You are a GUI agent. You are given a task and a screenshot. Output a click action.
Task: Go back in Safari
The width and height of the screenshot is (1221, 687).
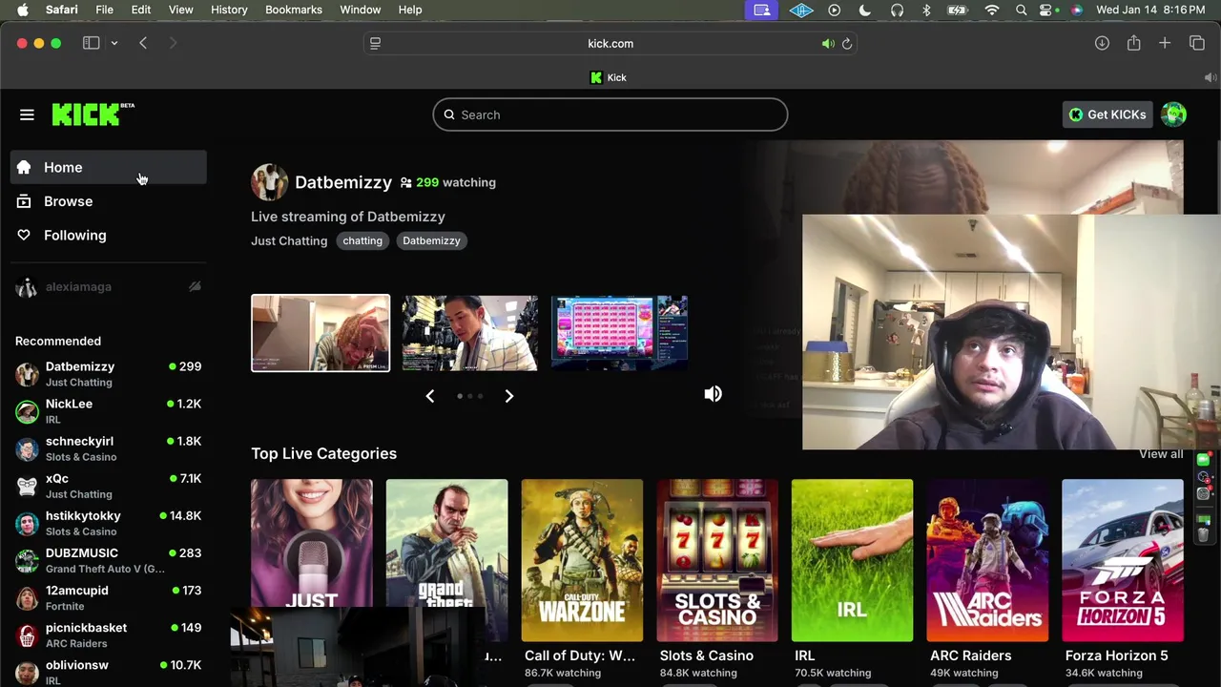coord(143,43)
